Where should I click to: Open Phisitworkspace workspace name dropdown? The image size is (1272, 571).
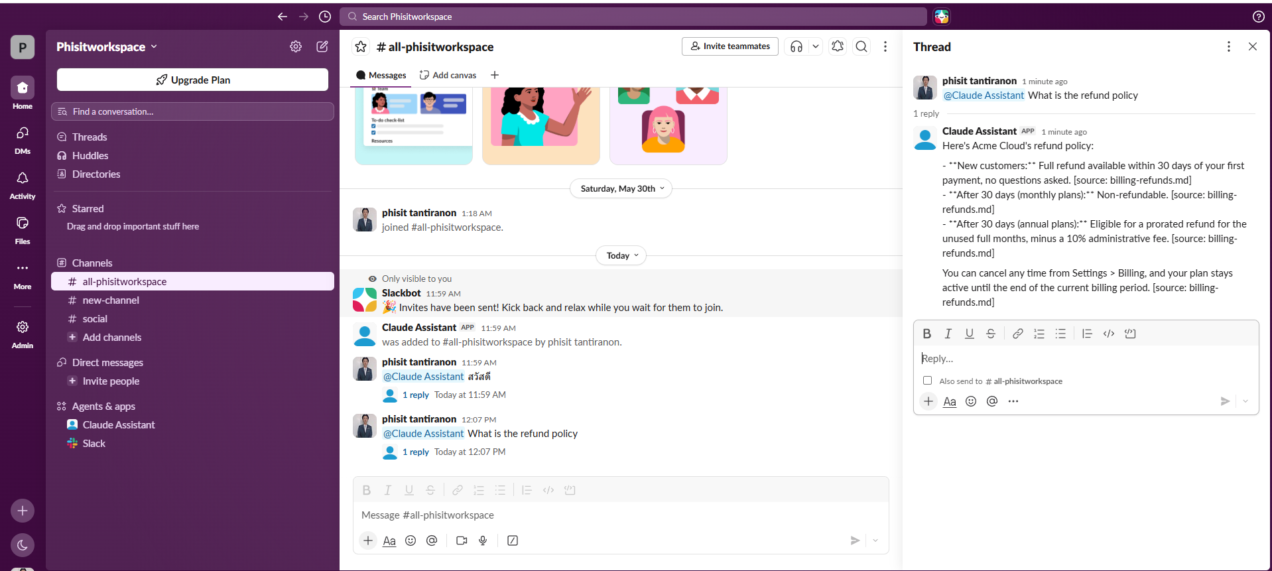[x=107, y=46]
